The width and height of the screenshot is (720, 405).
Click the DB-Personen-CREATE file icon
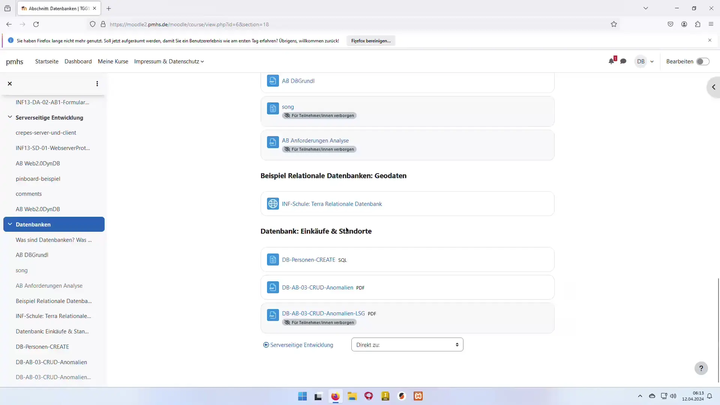click(273, 259)
